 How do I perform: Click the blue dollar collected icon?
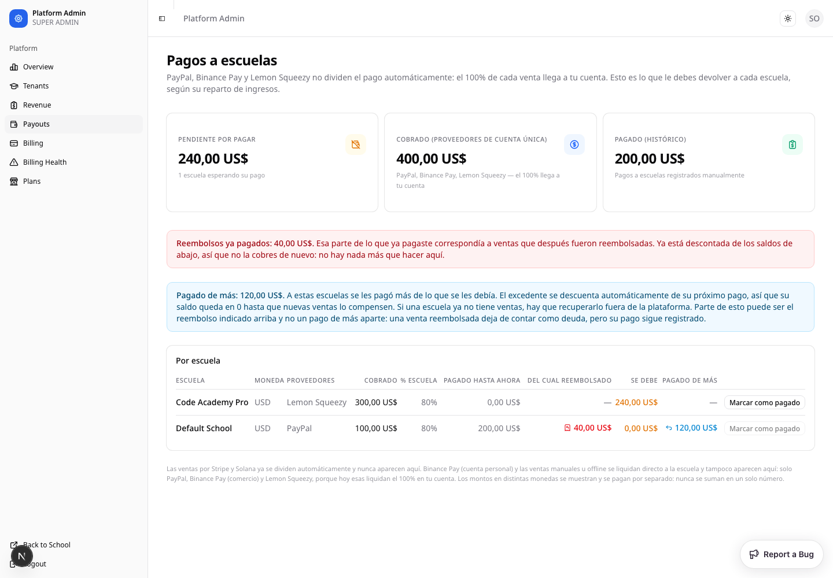pyautogui.click(x=574, y=144)
